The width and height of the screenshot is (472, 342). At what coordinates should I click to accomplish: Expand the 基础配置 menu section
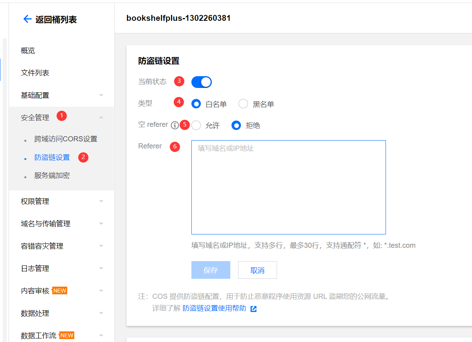click(x=101, y=95)
